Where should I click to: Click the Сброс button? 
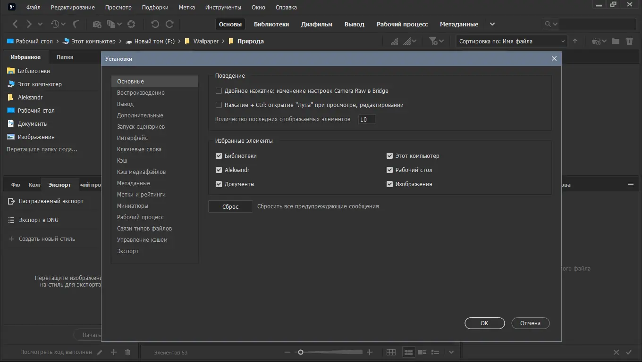pyautogui.click(x=230, y=206)
